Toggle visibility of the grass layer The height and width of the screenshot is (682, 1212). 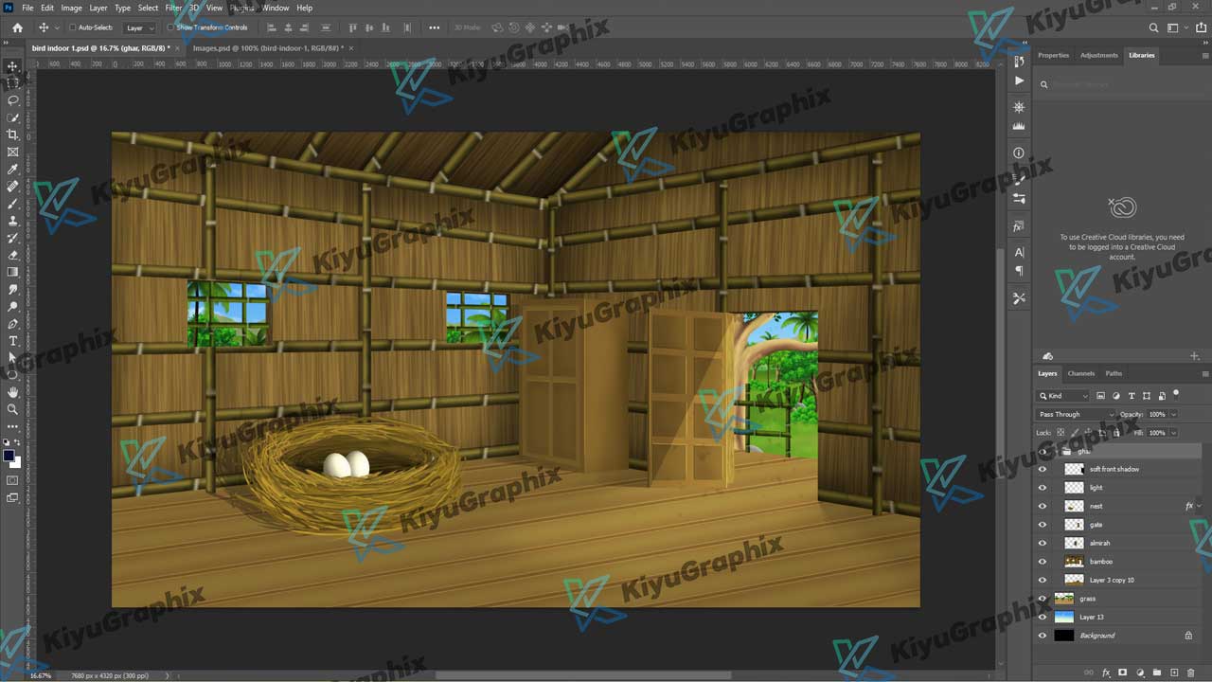pos(1043,599)
